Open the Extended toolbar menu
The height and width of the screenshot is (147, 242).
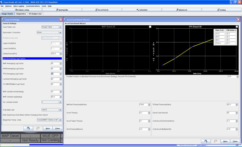point(141,10)
